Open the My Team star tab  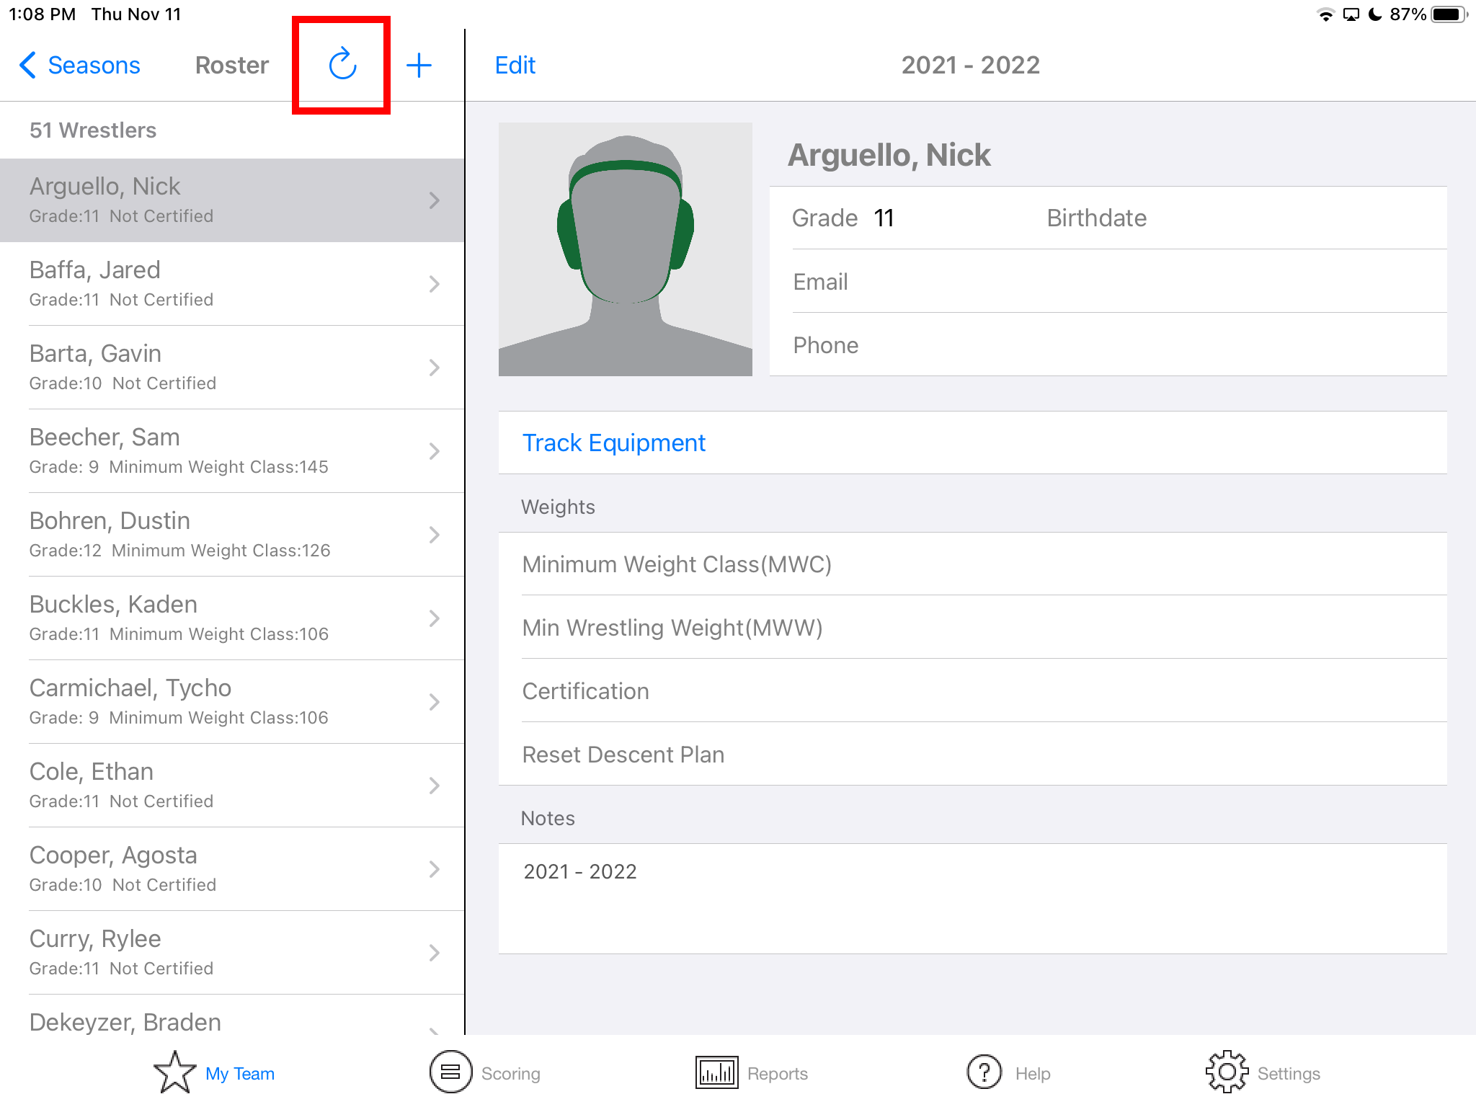point(175,1072)
